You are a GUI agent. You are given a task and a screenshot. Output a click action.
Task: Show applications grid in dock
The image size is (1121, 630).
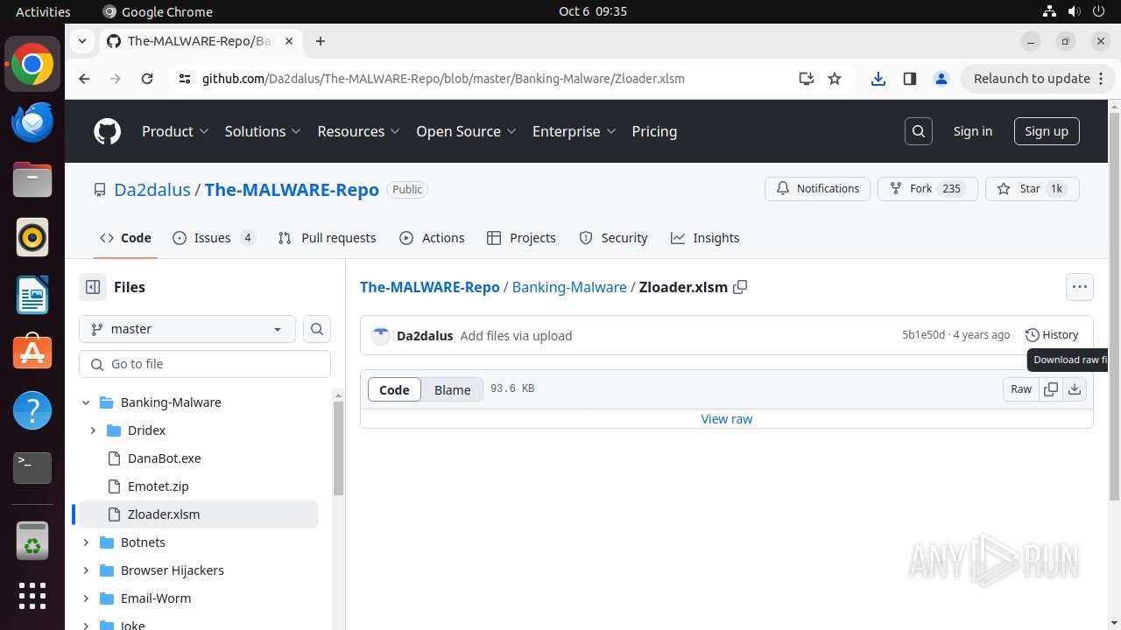point(32,596)
